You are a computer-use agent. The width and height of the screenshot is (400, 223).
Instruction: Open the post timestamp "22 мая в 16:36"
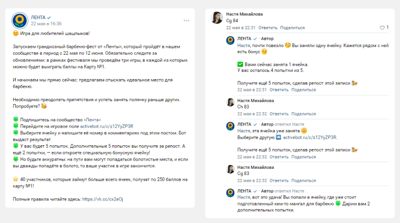click(46, 23)
